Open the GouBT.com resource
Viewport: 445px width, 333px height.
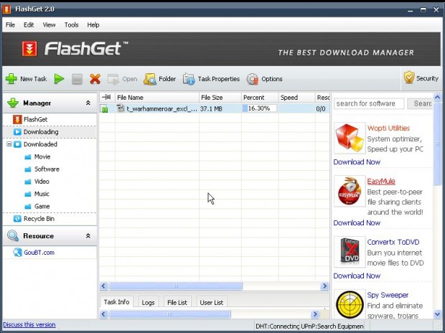34,253
